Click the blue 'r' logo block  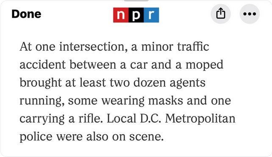151,15
